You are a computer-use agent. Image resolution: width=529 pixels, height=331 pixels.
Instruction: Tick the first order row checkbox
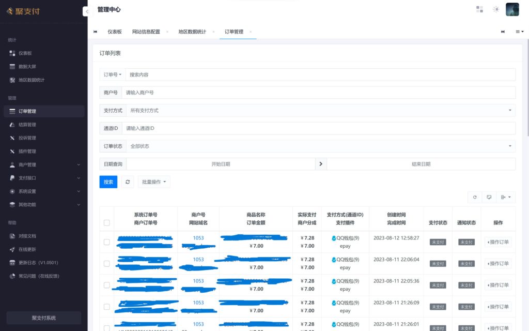107,242
